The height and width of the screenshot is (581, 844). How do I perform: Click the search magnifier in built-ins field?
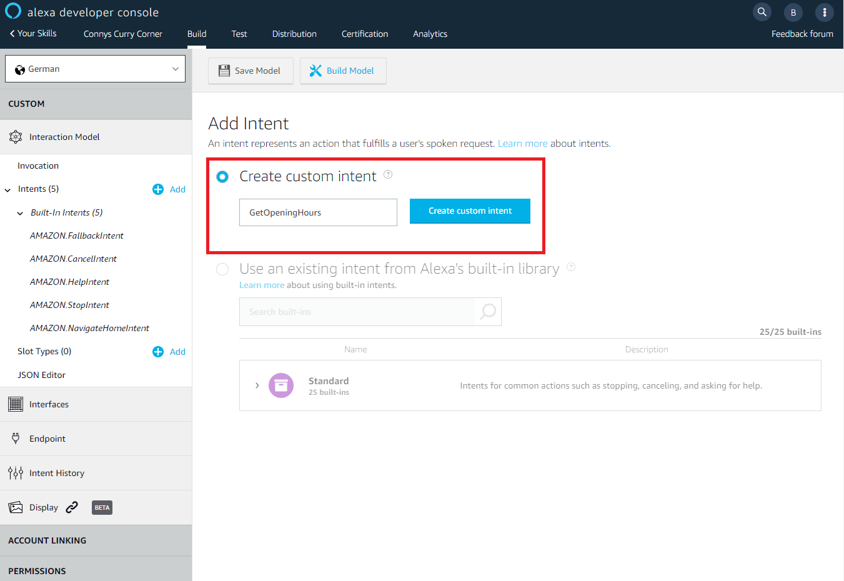pyautogui.click(x=488, y=311)
